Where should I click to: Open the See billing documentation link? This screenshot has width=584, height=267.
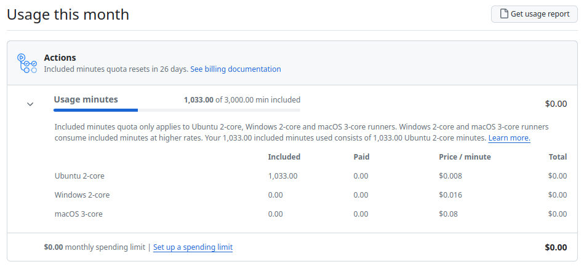click(x=236, y=69)
